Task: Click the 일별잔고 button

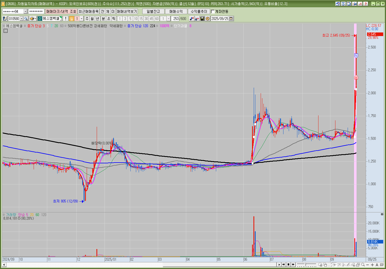Action: (153, 11)
